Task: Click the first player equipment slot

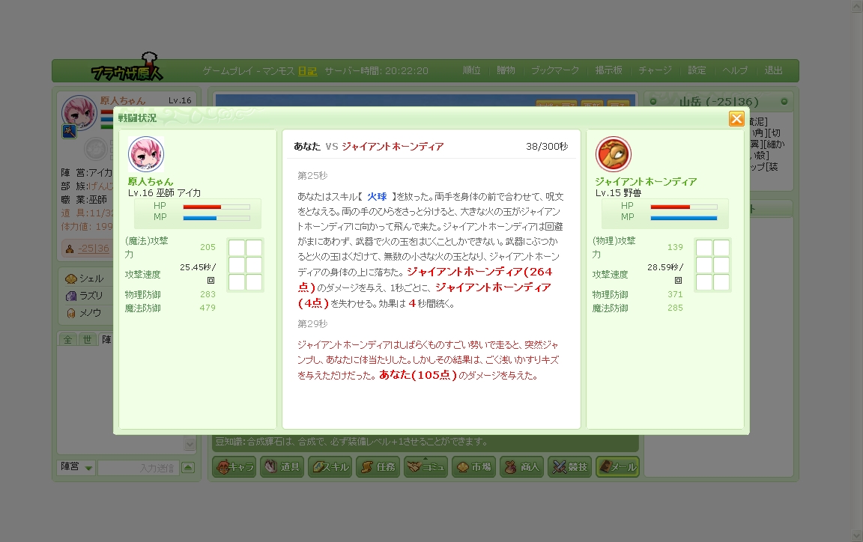Action: click(x=237, y=248)
